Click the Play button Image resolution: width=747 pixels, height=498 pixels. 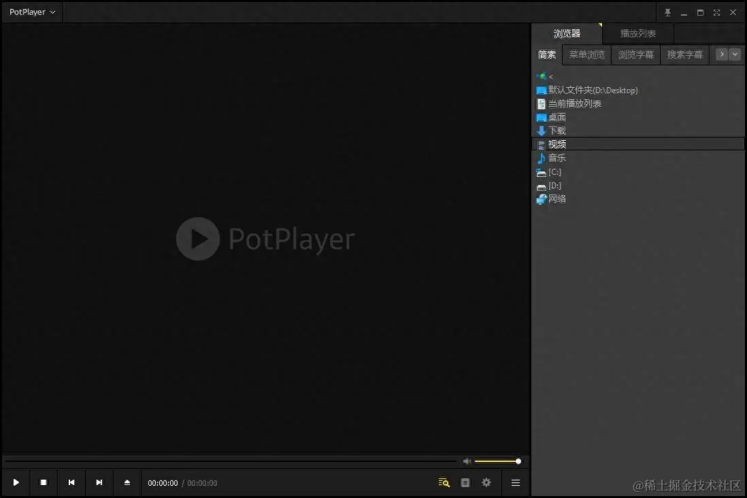16,483
